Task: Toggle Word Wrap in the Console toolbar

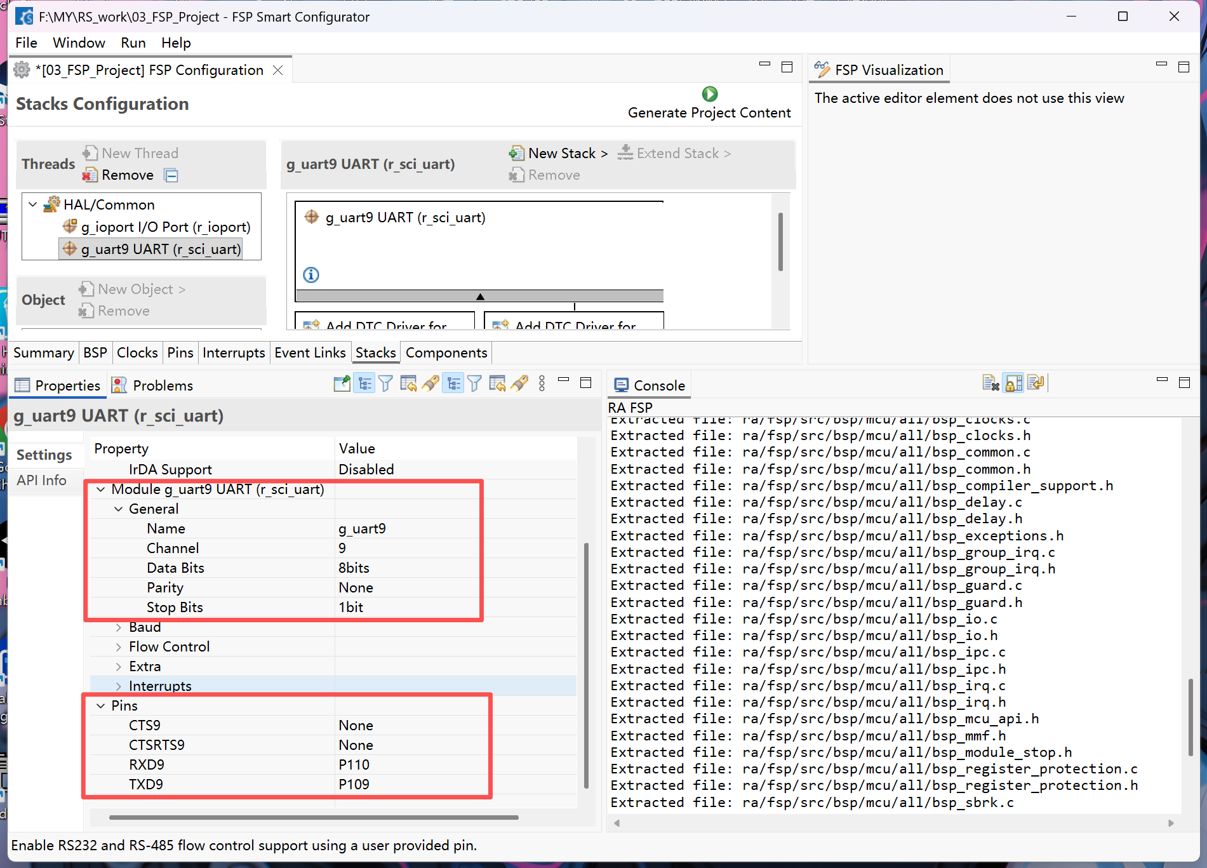Action: pyautogui.click(x=1036, y=384)
